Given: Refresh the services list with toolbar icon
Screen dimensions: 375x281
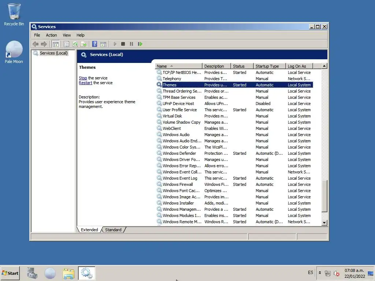Looking at the screenshot, I should (75, 44).
